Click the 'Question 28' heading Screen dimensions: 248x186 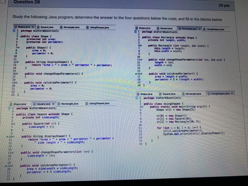click(x=27, y=2)
